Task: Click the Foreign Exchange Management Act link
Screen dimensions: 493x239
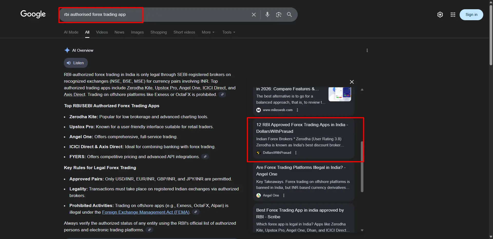Action: click(x=146, y=212)
